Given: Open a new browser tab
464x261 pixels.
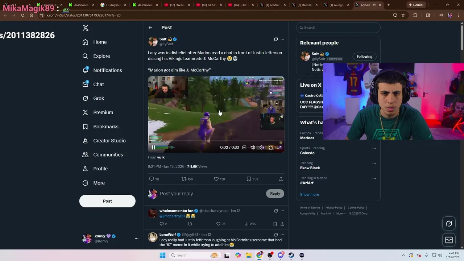Looking at the screenshot, I should pos(388,5).
